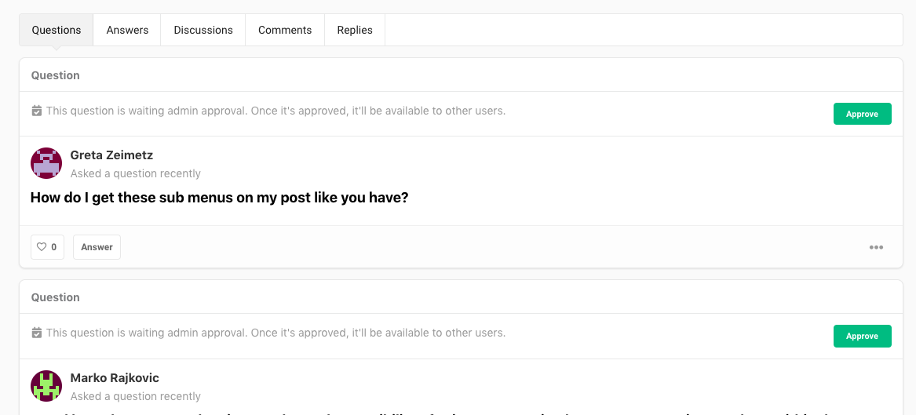Image resolution: width=916 pixels, height=415 pixels.
Task: Open the Replies tab
Action: (x=355, y=30)
